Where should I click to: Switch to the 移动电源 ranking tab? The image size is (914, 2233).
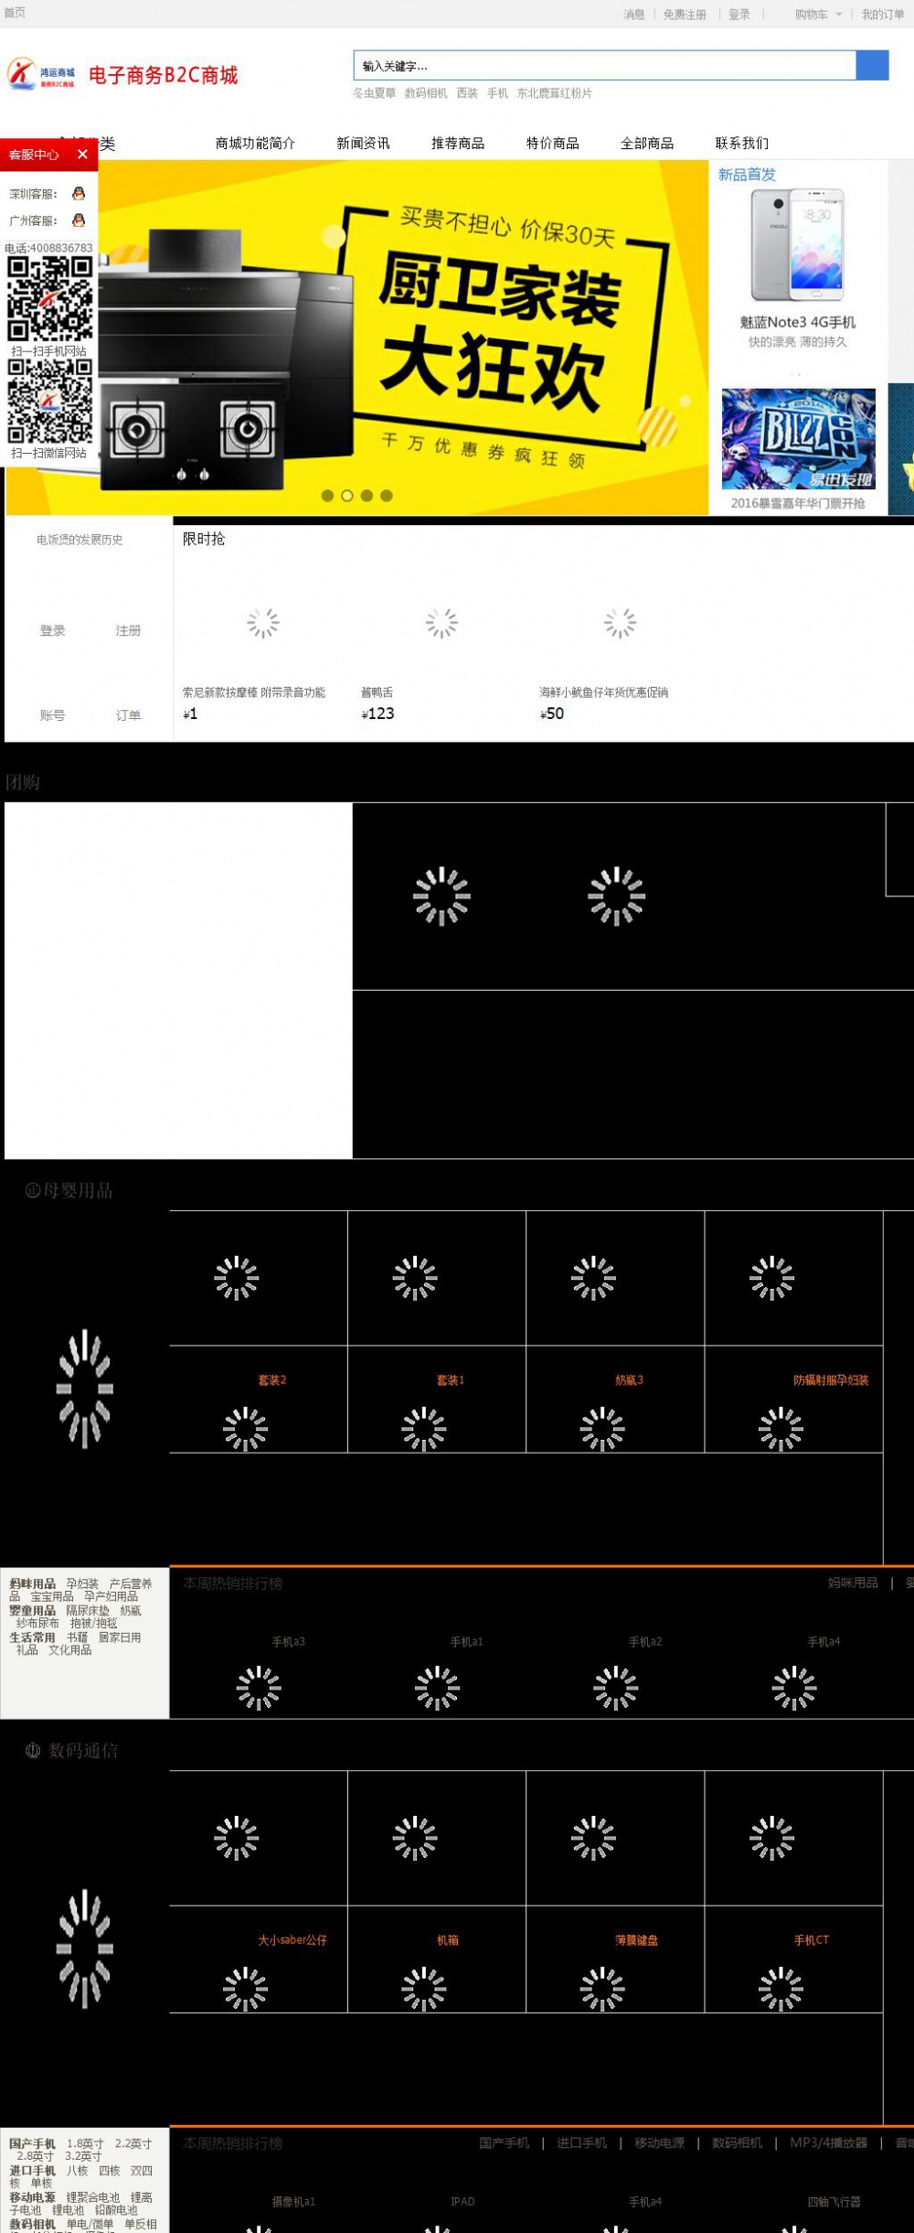pos(660,2142)
